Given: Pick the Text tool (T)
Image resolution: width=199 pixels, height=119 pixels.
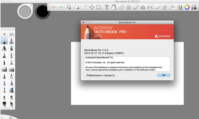Looking at the screenshot, I should pyautogui.click(x=107, y=7).
